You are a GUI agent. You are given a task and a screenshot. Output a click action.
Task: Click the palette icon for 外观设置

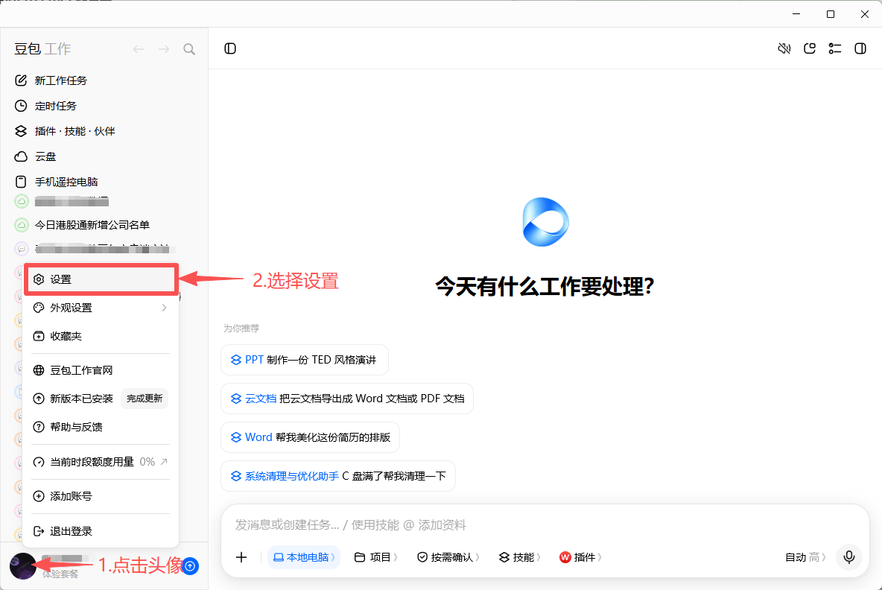click(x=39, y=308)
